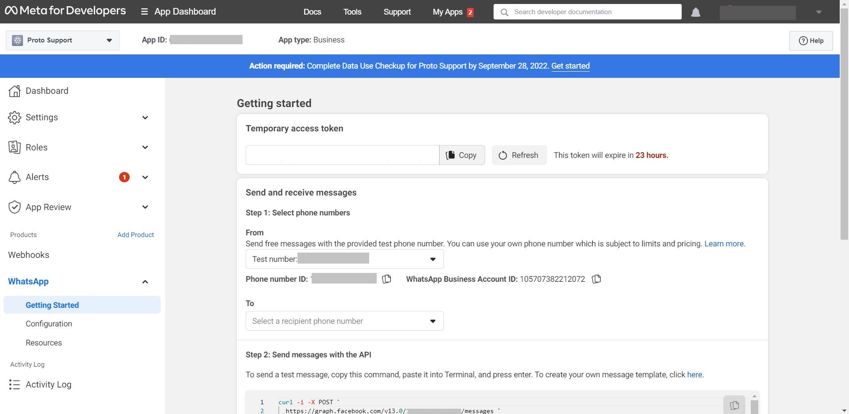Image resolution: width=849 pixels, height=414 pixels.
Task: Refresh the temporary access token
Action: 519,155
